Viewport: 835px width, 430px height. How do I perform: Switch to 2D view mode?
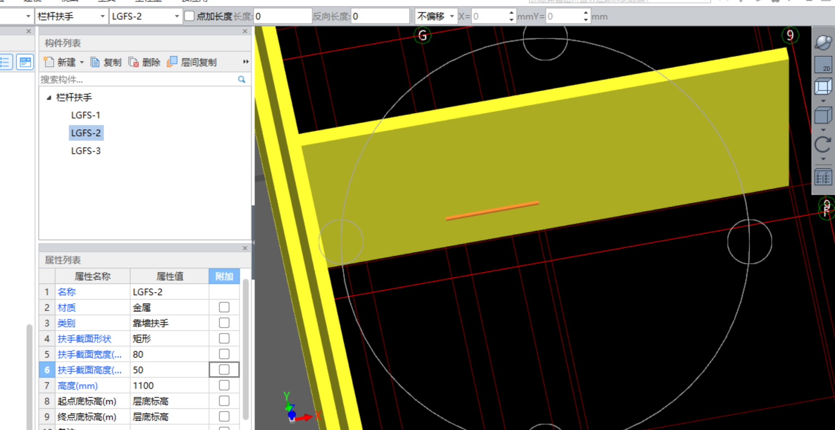tap(823, 65)
